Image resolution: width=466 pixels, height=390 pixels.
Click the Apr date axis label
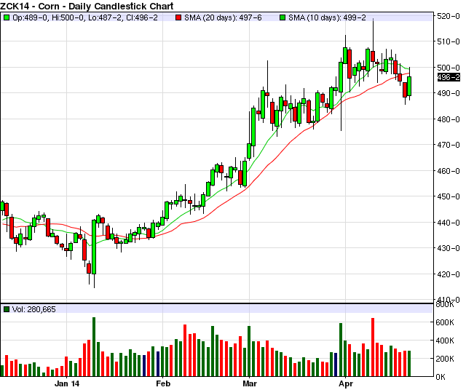click(x=346, y=383)
